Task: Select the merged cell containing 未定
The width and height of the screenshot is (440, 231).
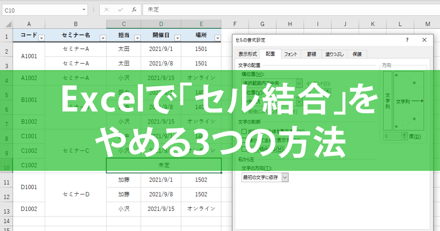Action: tap(164, 165)
